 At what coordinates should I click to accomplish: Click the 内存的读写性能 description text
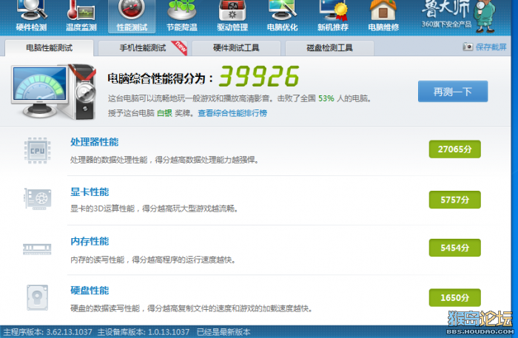click(x=153, y=260)
